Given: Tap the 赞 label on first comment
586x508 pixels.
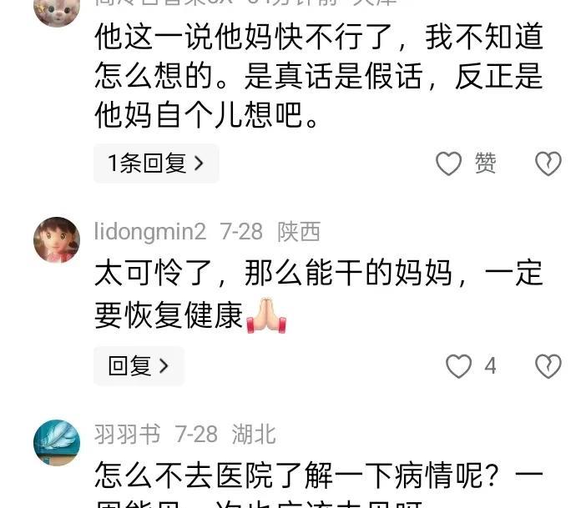Looking at the screenshot, I should tap(486, 163).
